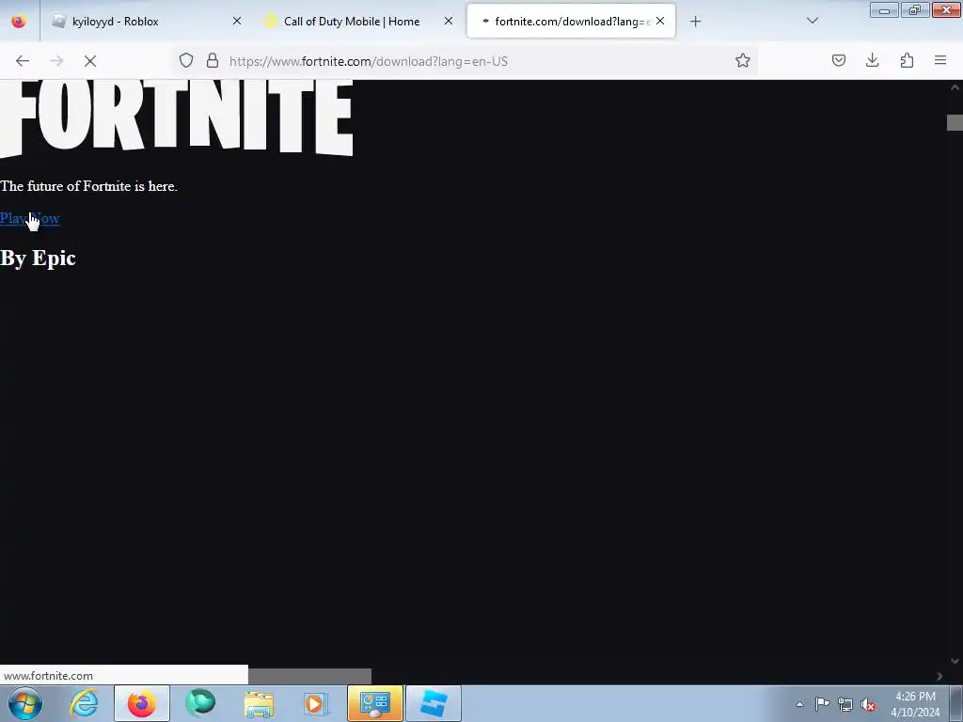Click the Fortnite logo image
Viewport: 963px width, 722px height.
point(176,118)
